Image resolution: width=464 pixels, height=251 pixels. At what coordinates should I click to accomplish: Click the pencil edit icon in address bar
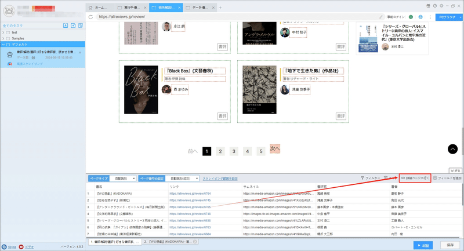[x=381, y=17]
